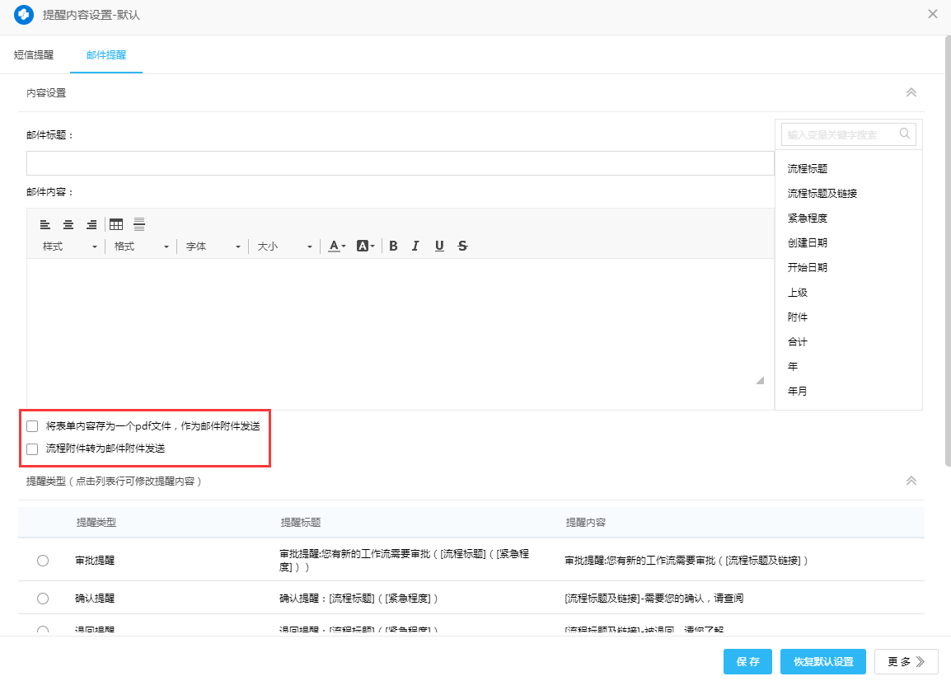This screenshot has height=681, width=951.
Task: Apply strikethrough formatting in the editor
Action: coord(462,247)
